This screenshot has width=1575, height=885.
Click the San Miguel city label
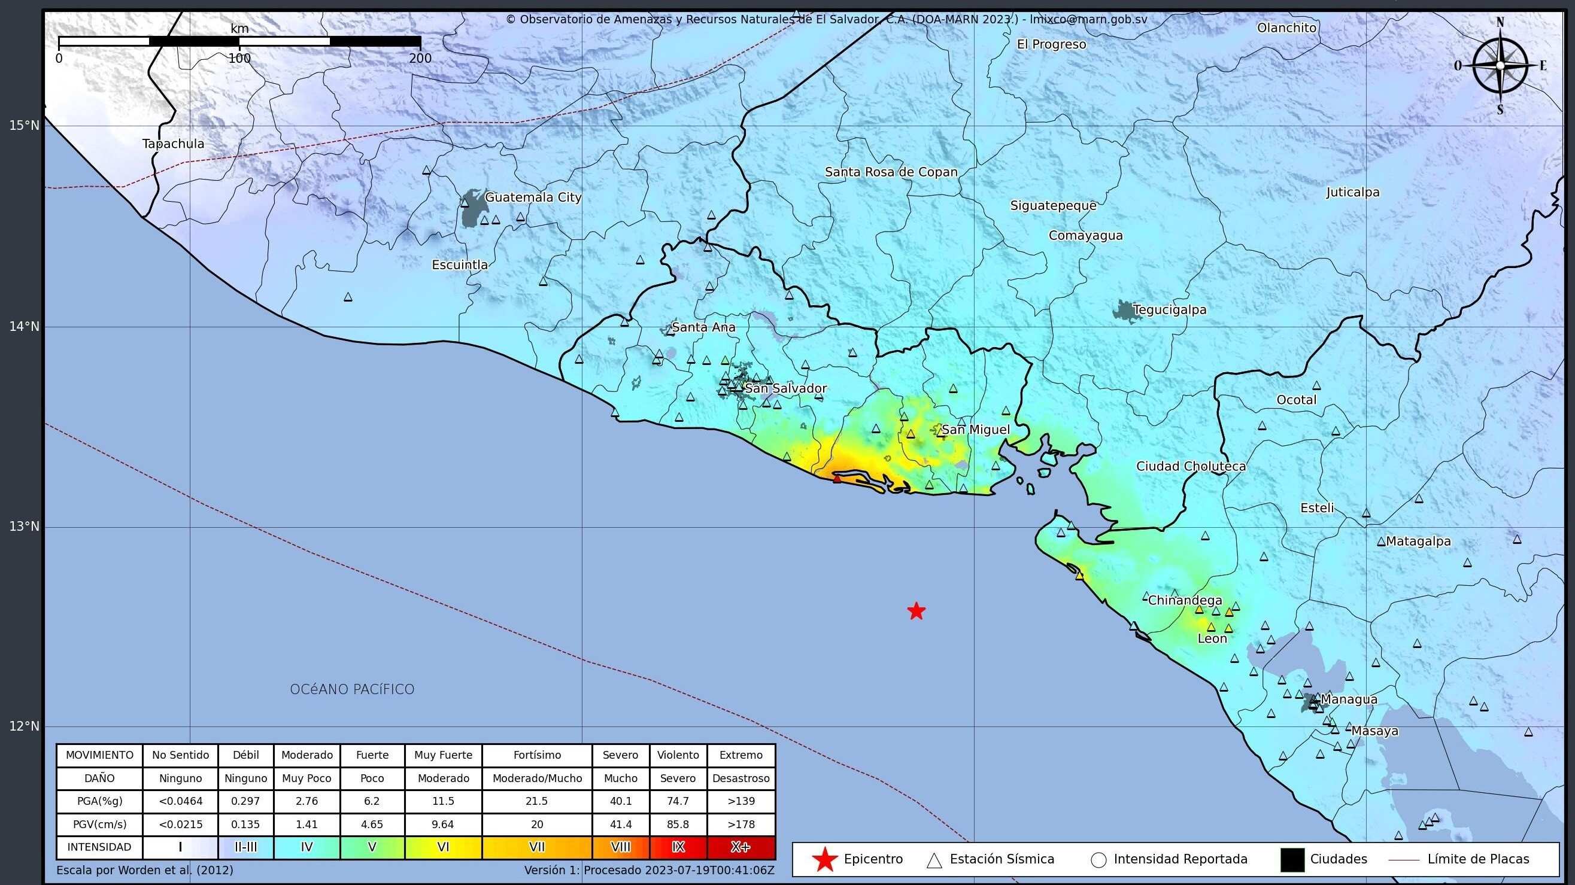pyautogui.click(x=975, y=430)
